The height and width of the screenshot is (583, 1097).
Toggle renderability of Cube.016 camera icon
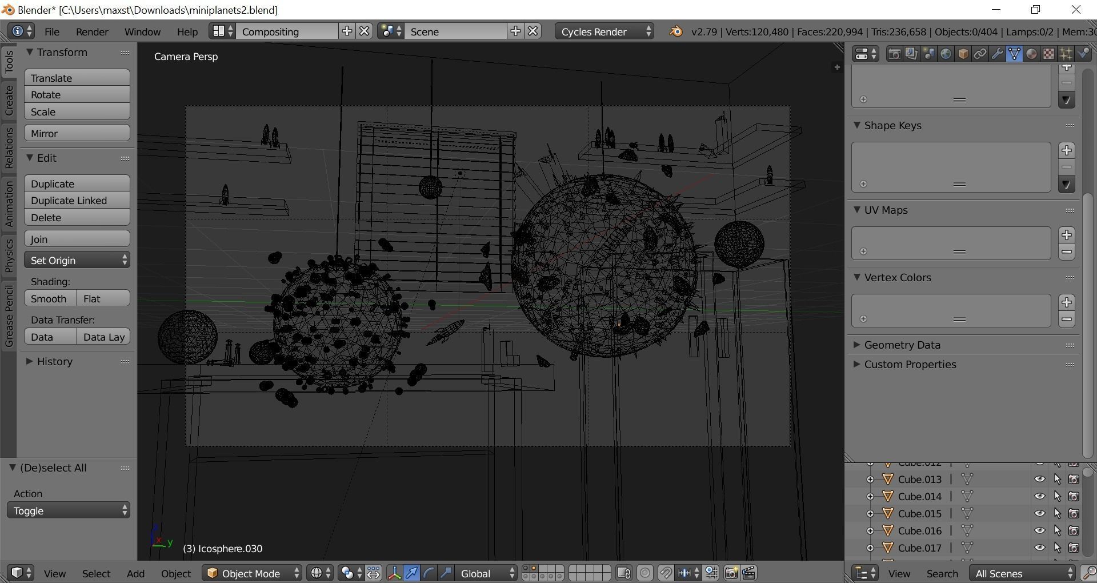click(x=1074, y=530)
